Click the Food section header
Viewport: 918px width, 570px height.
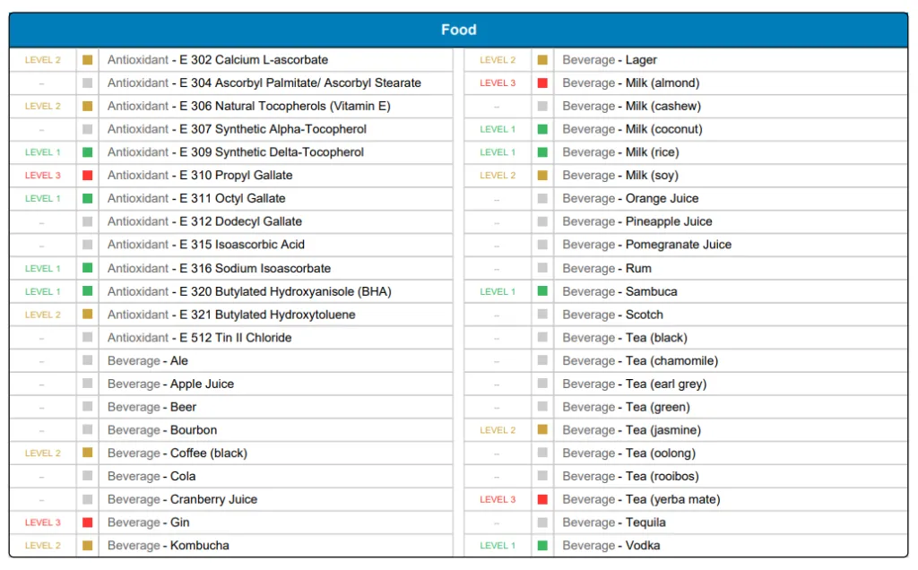pos(458,30)
